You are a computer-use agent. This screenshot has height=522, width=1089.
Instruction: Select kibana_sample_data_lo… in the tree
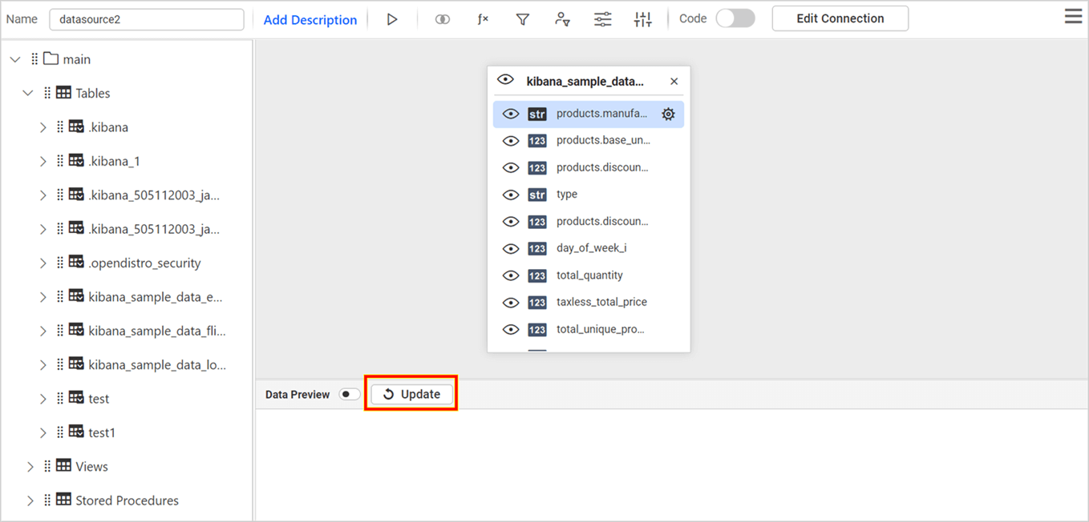coord(157,365)
